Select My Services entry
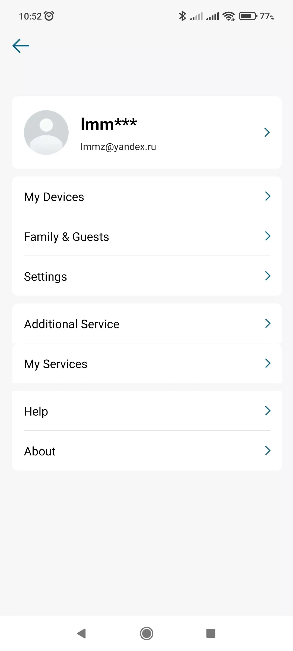The width and height of the screenshot is (293, 651). (x=56, y=364)
